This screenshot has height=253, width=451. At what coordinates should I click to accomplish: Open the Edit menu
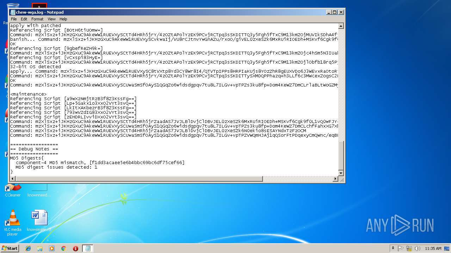point(24,19)
